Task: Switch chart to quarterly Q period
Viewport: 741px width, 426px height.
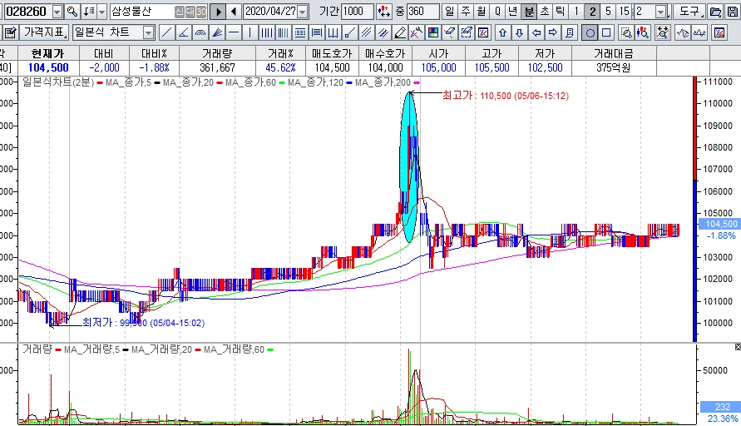Action: (x=497, y=12)
